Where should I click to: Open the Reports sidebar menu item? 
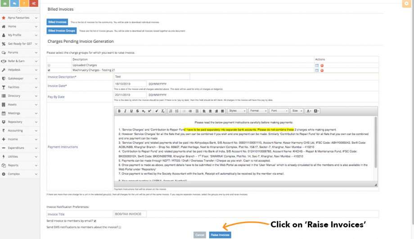(20, 165)
